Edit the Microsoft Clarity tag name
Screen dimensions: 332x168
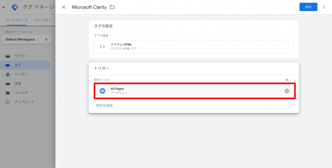pyautogui.click(x=89, y=7)
